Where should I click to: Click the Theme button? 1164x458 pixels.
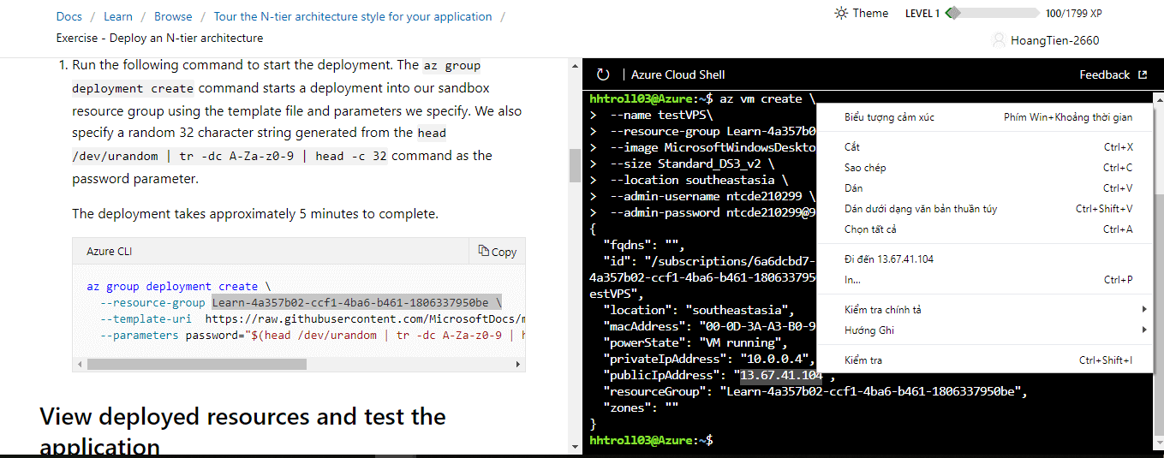point(862,13)
